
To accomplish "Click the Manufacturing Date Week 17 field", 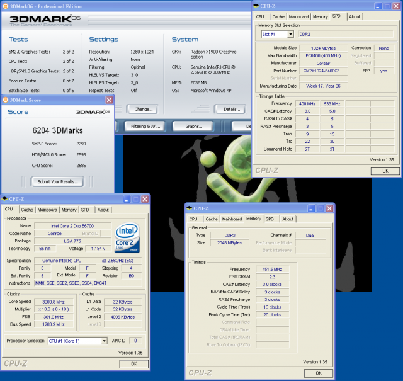I will click(323, 86).
